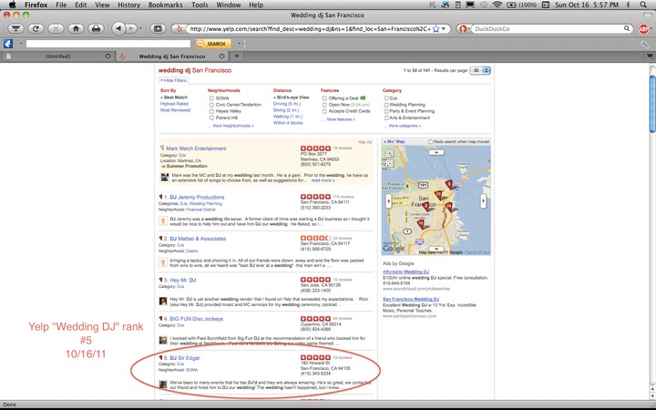
Task: Open dropdown arrow next to SEARCH button
Action: [239, 44]
